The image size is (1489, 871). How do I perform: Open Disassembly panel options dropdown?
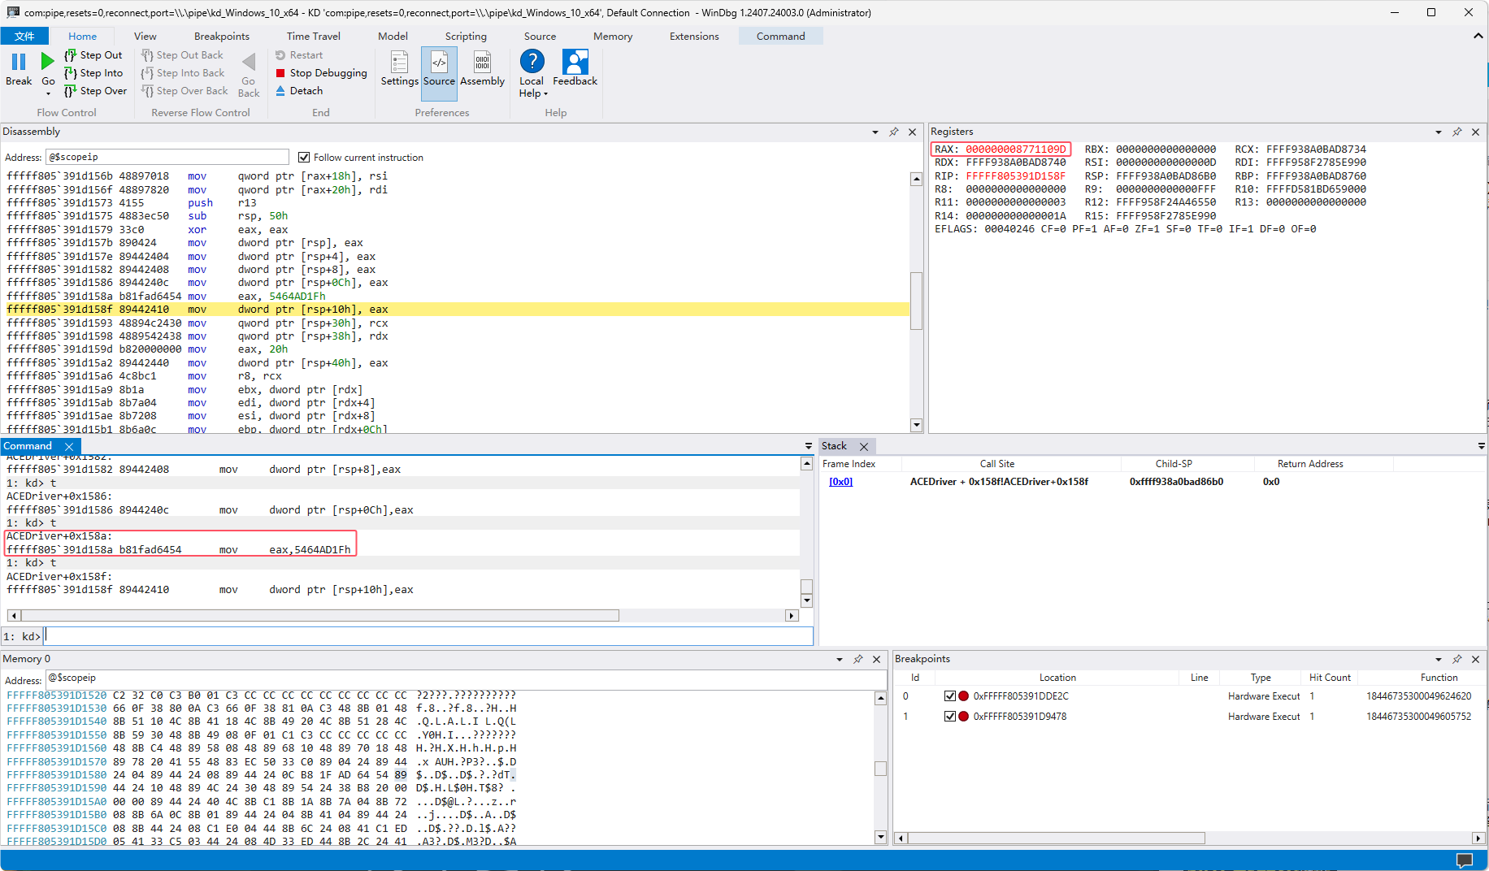[875, 132]
